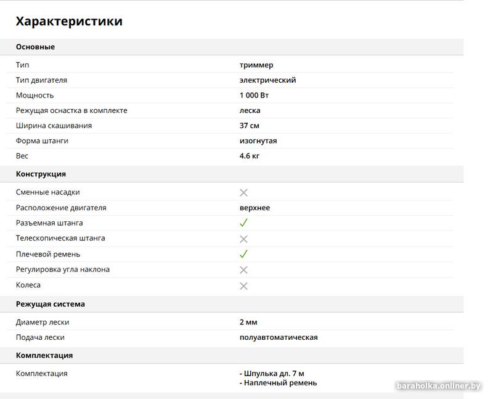Image resolution: width=493 pixels, height=399 pixels.
Task: Select the Конструкция section header
Action: 41,174
